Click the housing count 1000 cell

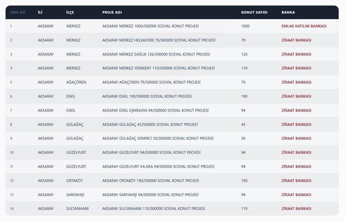tap(245, 26)
